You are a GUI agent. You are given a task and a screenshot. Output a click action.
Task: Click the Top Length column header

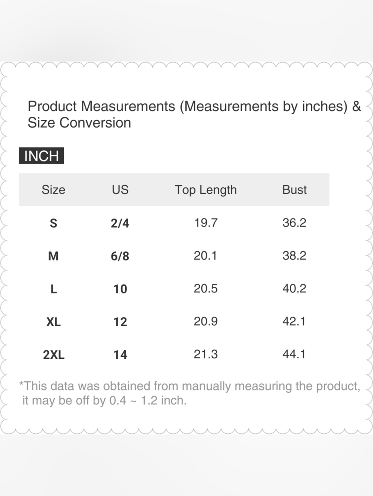(x=206, y=190)
